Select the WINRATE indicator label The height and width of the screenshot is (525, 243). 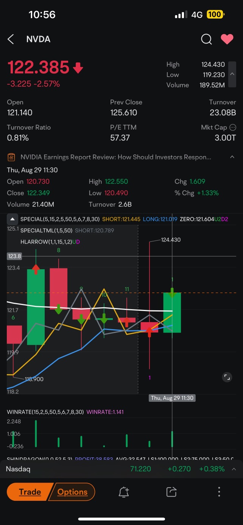pyautogui.click(x=45, y=412)
